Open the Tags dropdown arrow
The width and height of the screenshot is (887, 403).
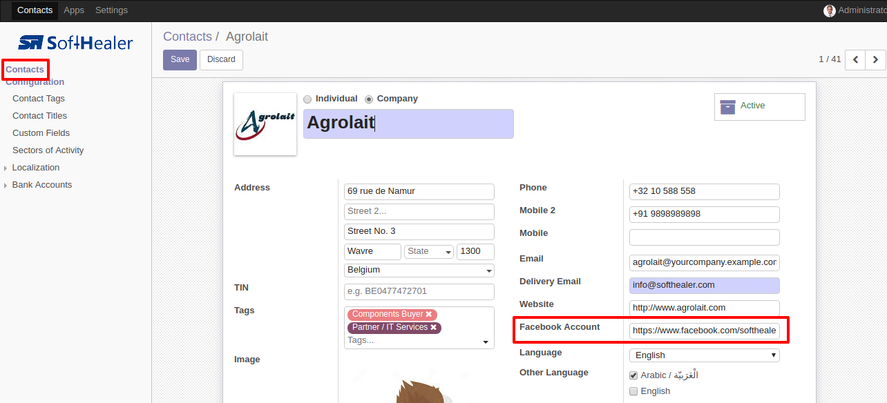(486, 342)
